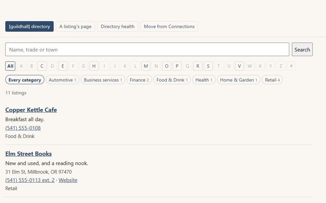Filter listings by letter V
Image resolution: width=326 pixels, height=203 pixels.
240,66
